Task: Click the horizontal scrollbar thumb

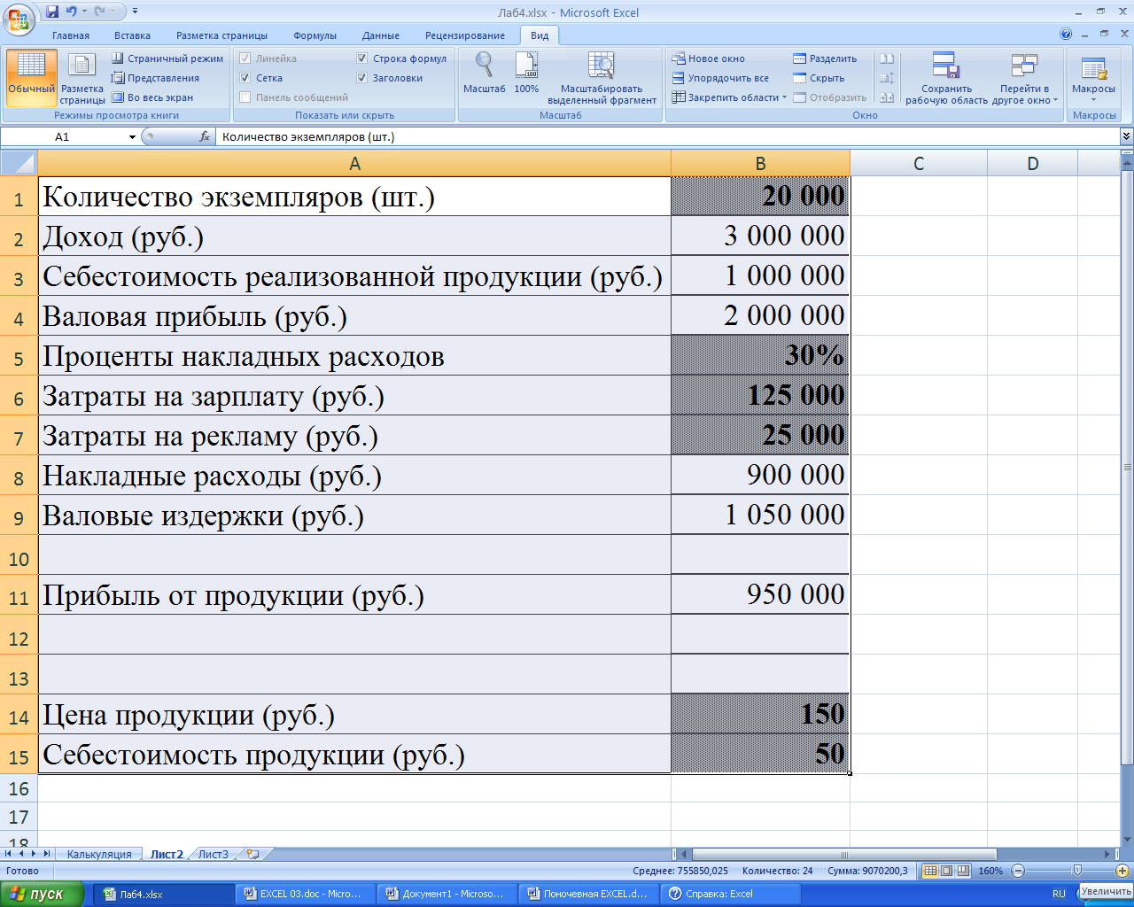Action: [843, 854]
